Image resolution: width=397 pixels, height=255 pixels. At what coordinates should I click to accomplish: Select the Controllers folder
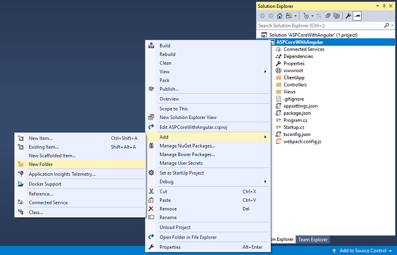click(x=295, y=85)
